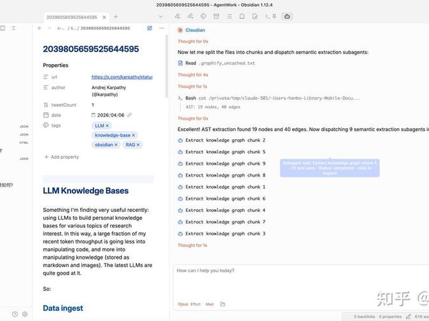
Task: Expand the Thought for 4s block
Action: click(193, 75)
